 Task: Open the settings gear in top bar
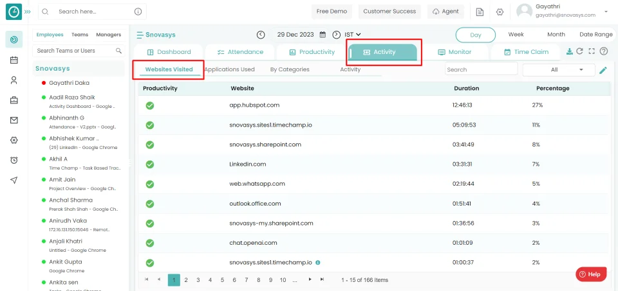tap(500, 12)
